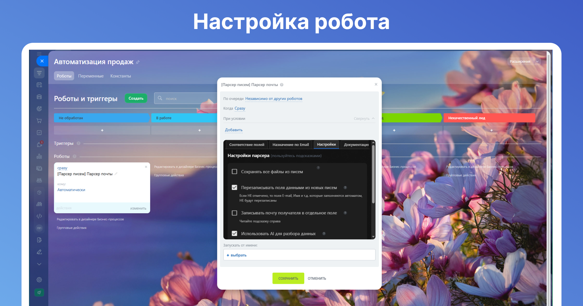Change queue option Независимо от других роботов
583x306 pixels.
pyautogui.click(x=274, y=99)
